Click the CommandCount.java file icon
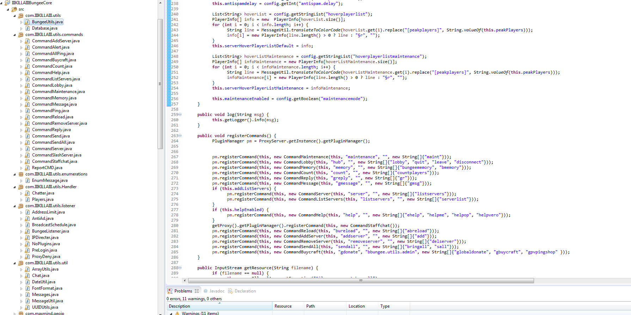The height and width of the screenshot is (315, 631). [27, 66]
